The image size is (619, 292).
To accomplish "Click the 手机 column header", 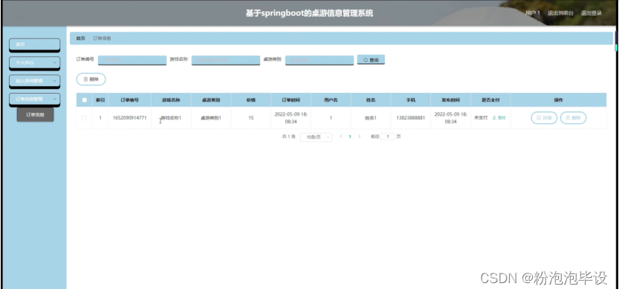I will tap(410, 100).
